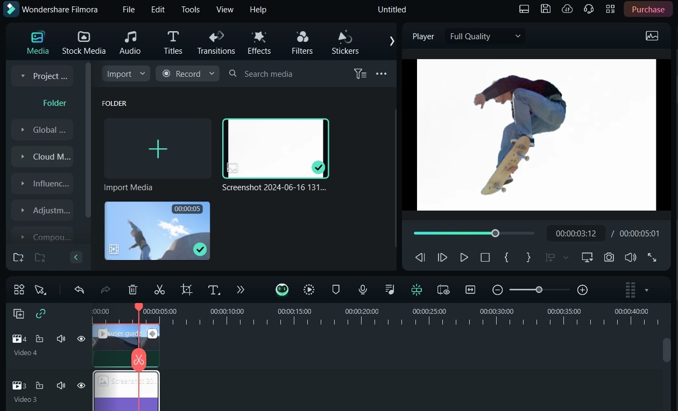Screen dimensions: 678x411
Task: Adjust the player volume speaker icon
Action: (x=630, y=257)
